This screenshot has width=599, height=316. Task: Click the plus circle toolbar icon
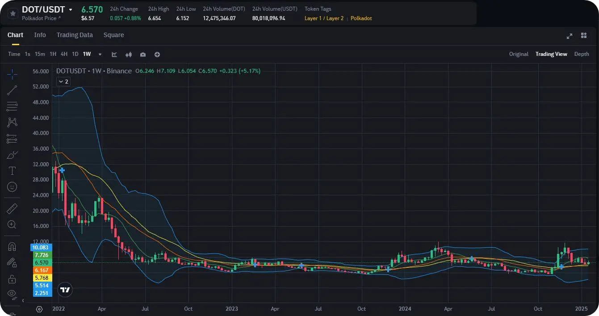[x=157, y=55]
